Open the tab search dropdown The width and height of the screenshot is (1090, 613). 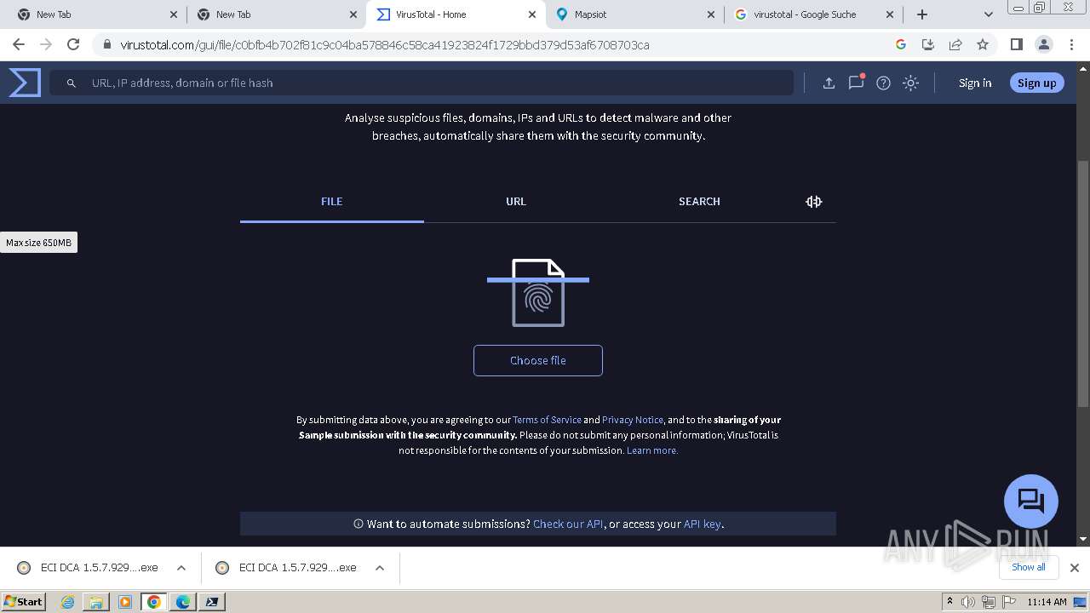point(988,14)
